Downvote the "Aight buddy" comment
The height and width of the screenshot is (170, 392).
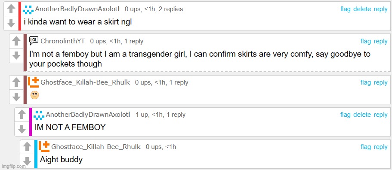27,161
